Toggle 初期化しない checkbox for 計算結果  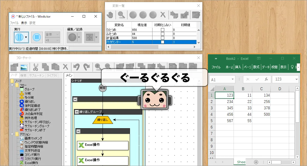(162, 38)
